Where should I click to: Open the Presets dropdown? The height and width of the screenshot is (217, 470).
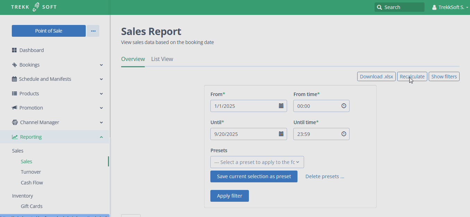[257, 162]
